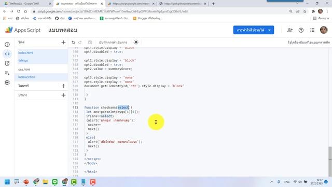
Task: Open File Explorer from taskbar
Action: tap(45, 182)
